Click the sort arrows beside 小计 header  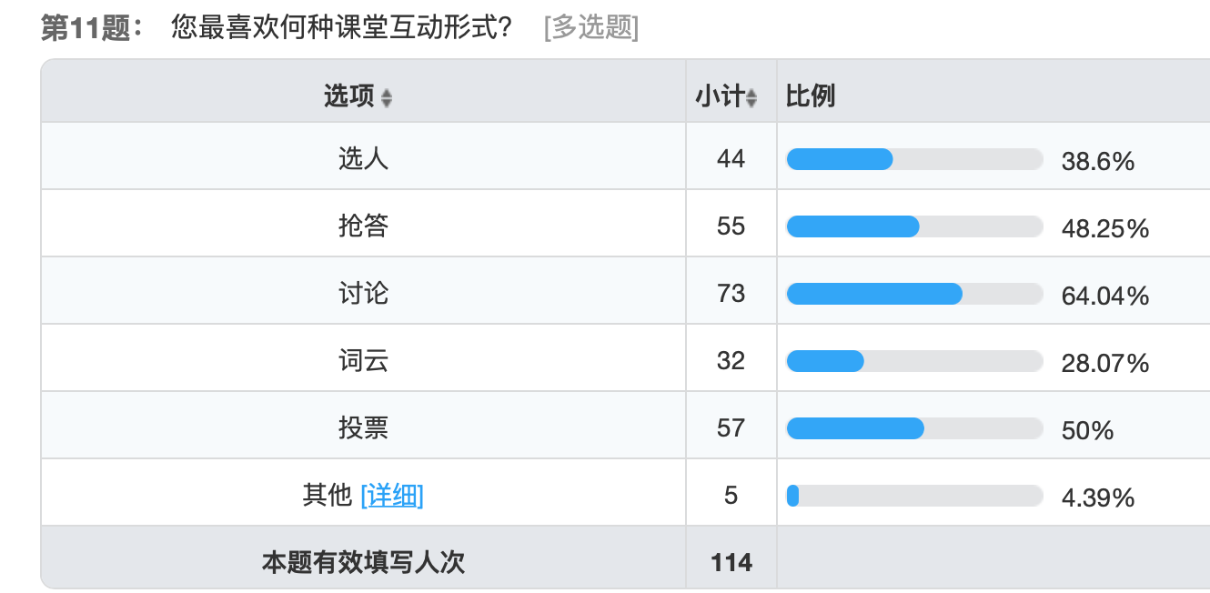[751, 98]
